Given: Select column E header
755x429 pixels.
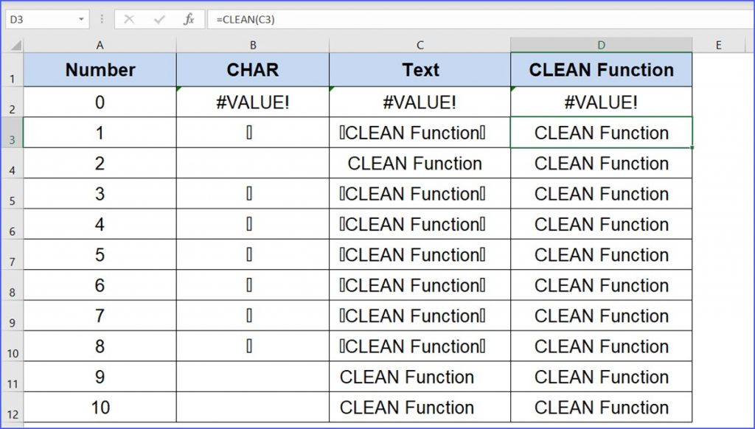Looking at the screenshot, I should click(717, 44).
